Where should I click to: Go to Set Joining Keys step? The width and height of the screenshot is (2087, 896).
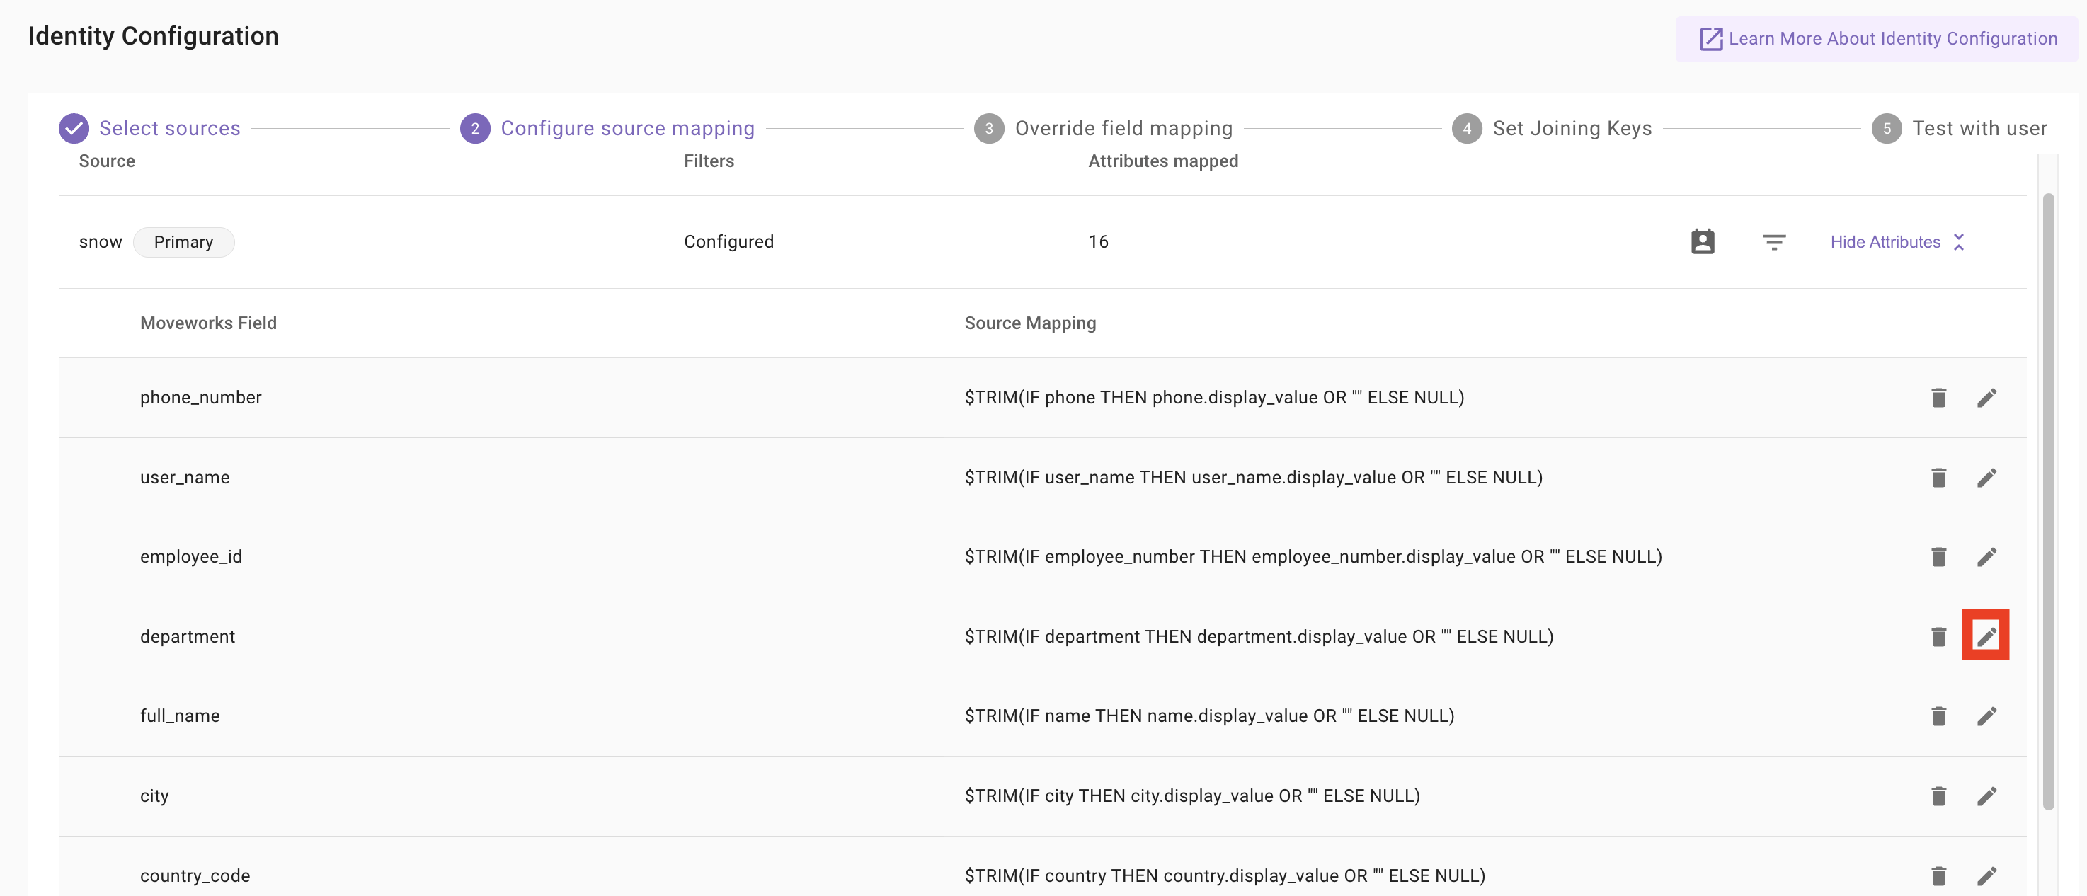click(x=1553, y=128)
